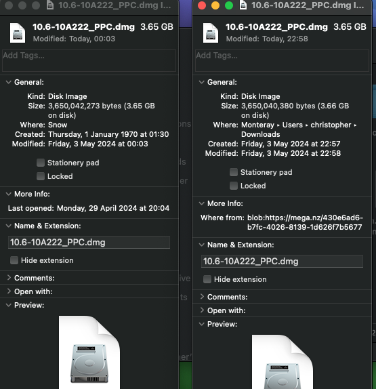Click '3.65 GB' header size in left window
376x389 pixels.
coord(156,27)
